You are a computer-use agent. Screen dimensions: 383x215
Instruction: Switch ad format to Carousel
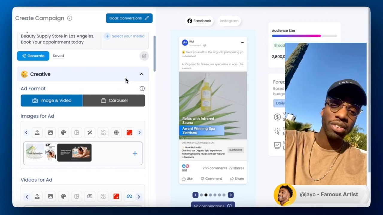coord(114,100)
